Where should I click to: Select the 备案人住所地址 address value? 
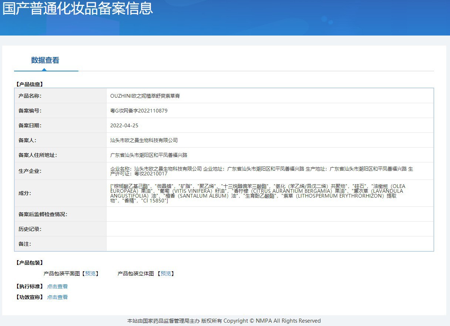(147, 155)
